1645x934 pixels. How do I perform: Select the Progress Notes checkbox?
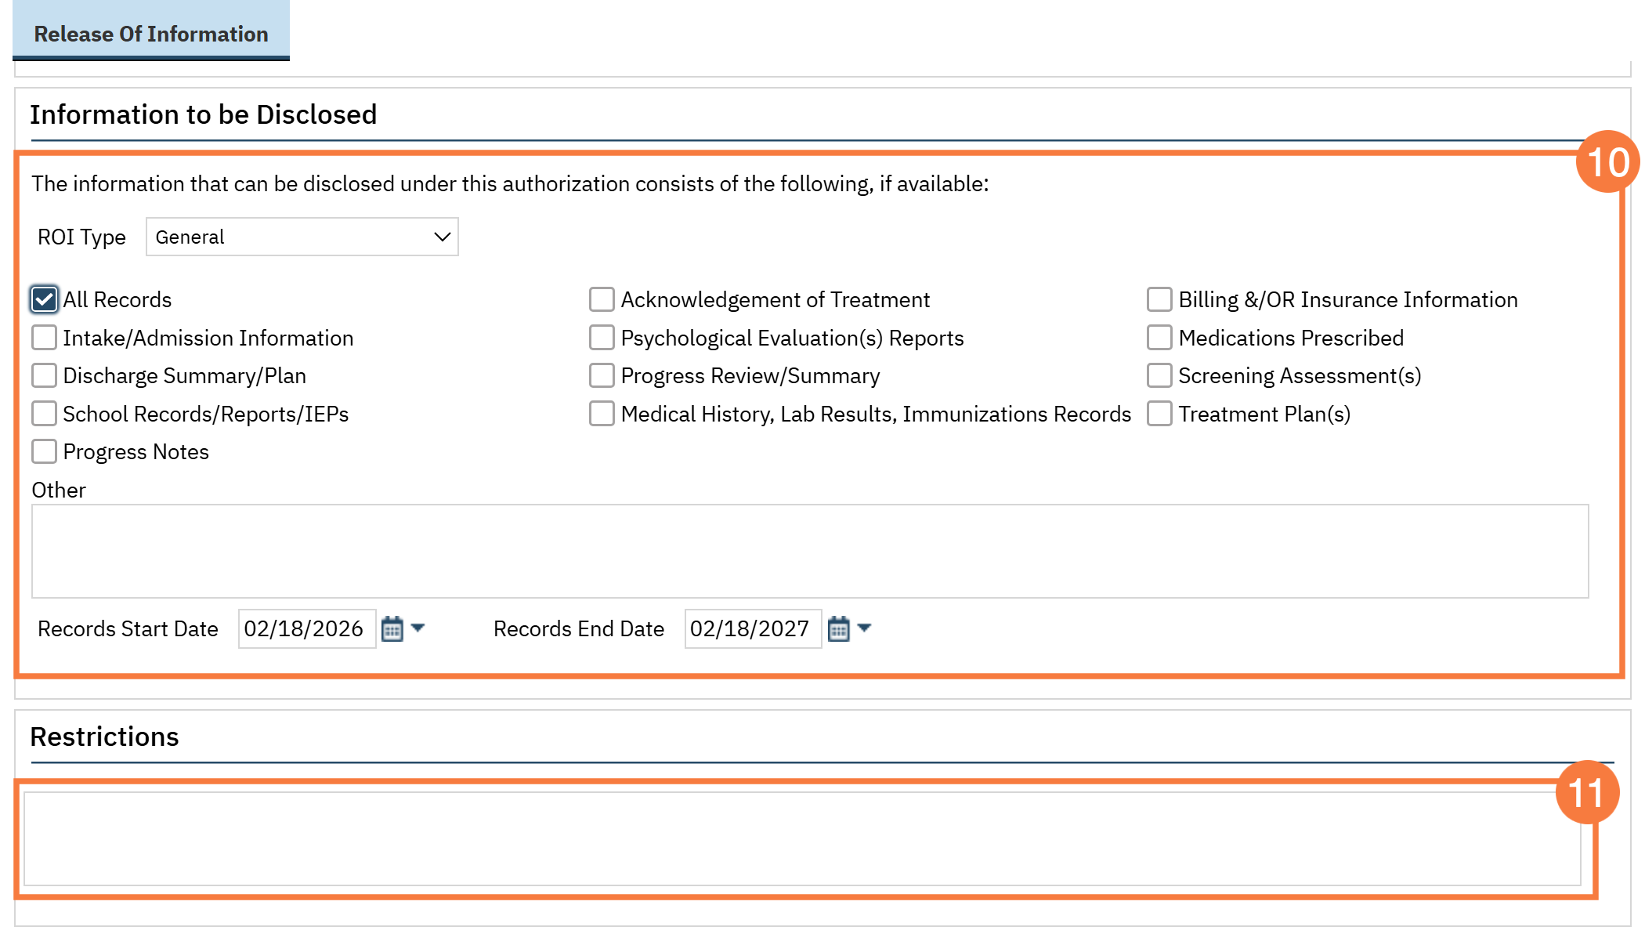tap(45, 451)
